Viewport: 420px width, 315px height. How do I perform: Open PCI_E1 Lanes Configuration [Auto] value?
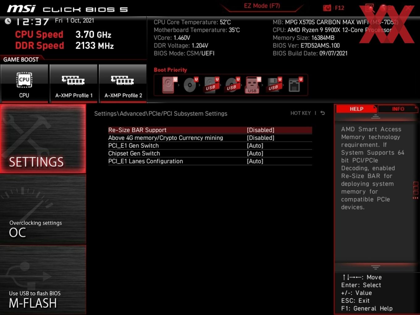(255, 161)
